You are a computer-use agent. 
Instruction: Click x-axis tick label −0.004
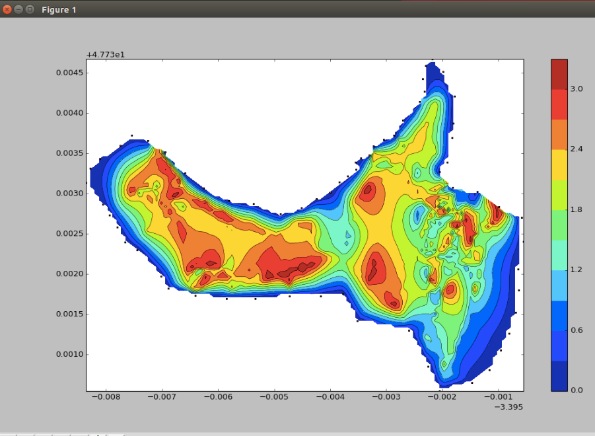330,397
